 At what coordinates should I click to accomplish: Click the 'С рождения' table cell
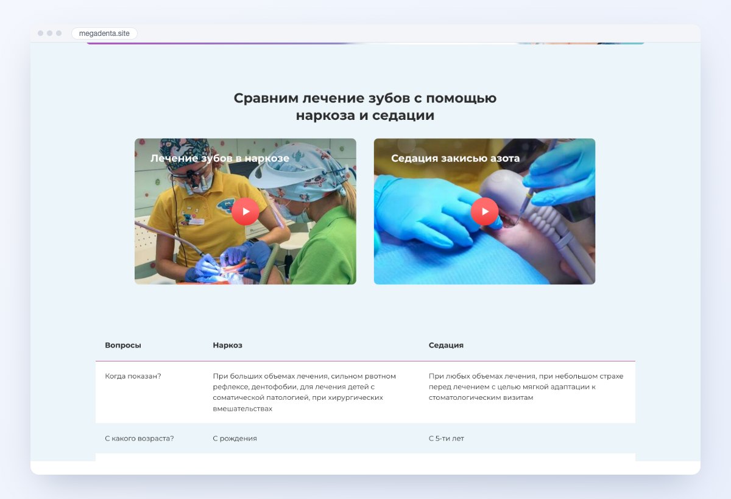235,438
